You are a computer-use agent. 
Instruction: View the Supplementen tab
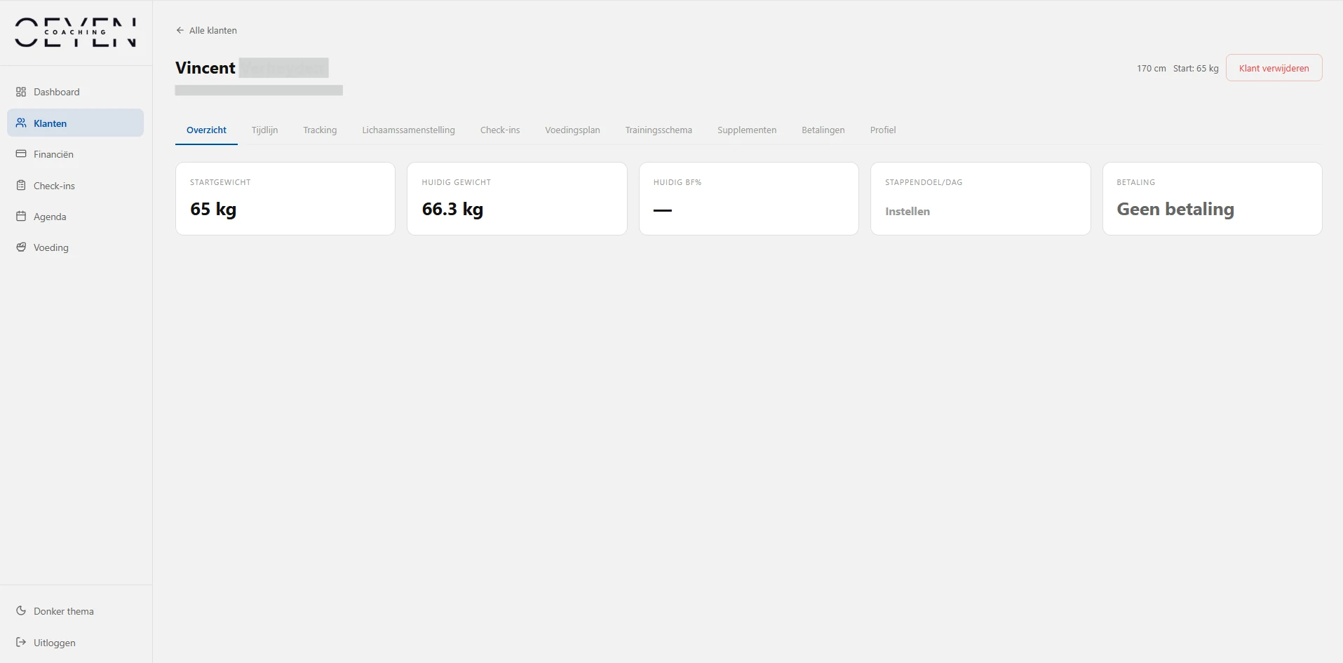coord(747,130)
